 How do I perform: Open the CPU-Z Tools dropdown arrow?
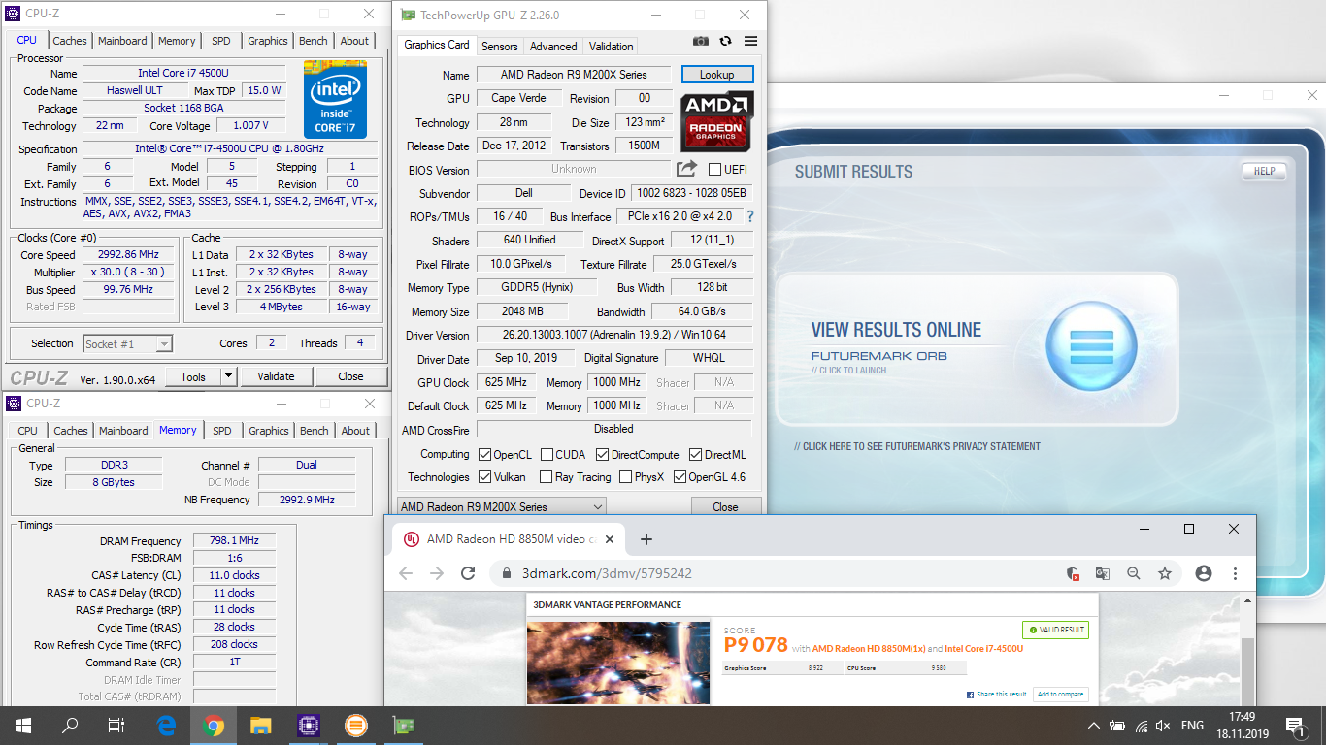point(228,376)
